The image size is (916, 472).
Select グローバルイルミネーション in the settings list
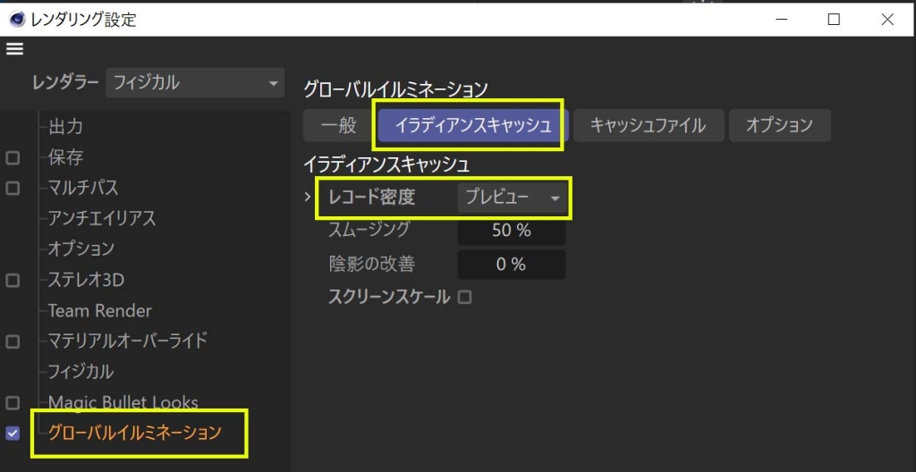coord(135,433)
